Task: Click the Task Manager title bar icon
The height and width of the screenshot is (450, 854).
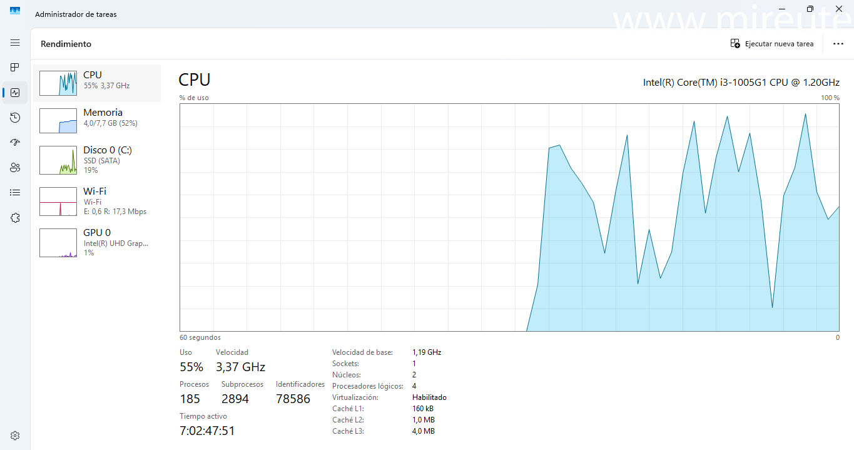Action: [15, 11]
